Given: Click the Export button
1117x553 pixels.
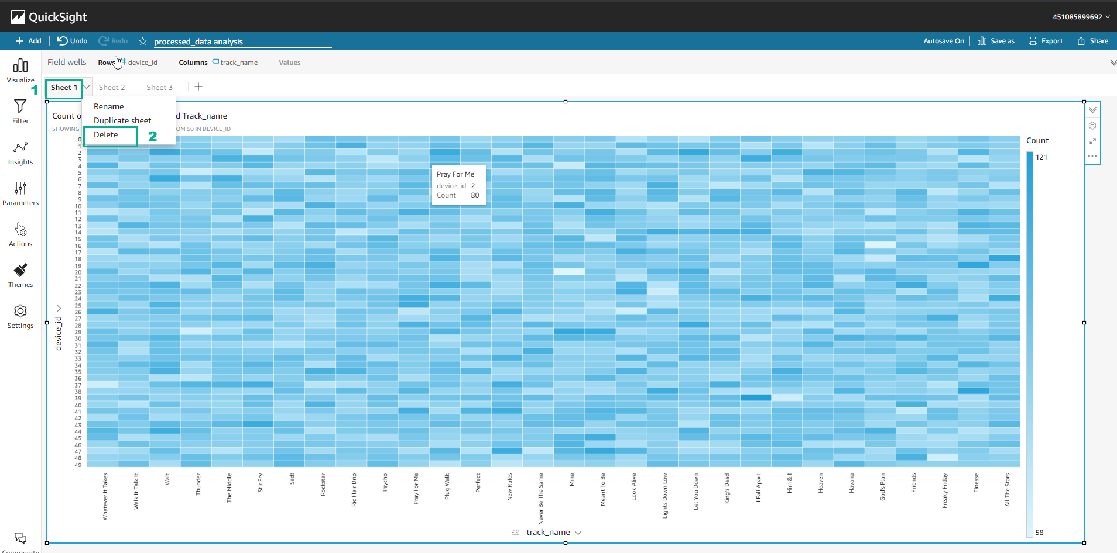Looking at the screenshot, I should (x=1046, y=41).
